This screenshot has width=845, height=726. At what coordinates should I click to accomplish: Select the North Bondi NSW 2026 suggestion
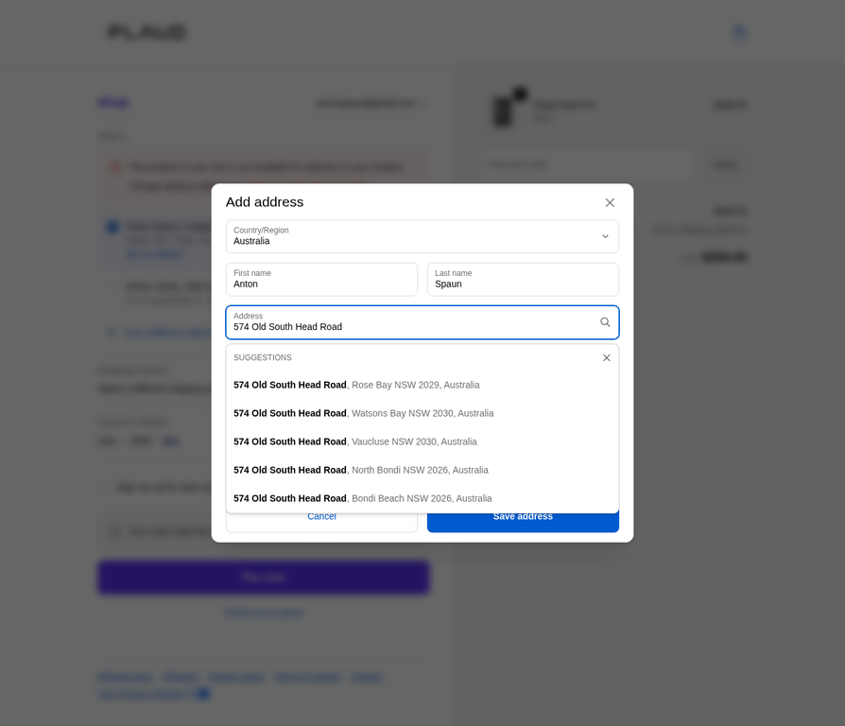[x=361, y=470]
